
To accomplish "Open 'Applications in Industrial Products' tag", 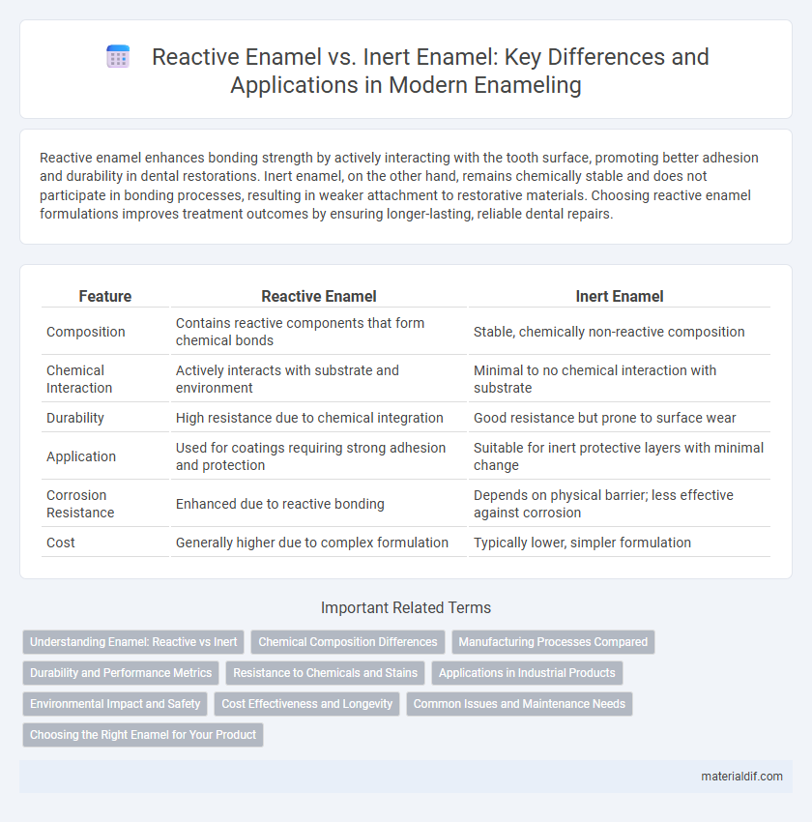I will coord(527,673).
